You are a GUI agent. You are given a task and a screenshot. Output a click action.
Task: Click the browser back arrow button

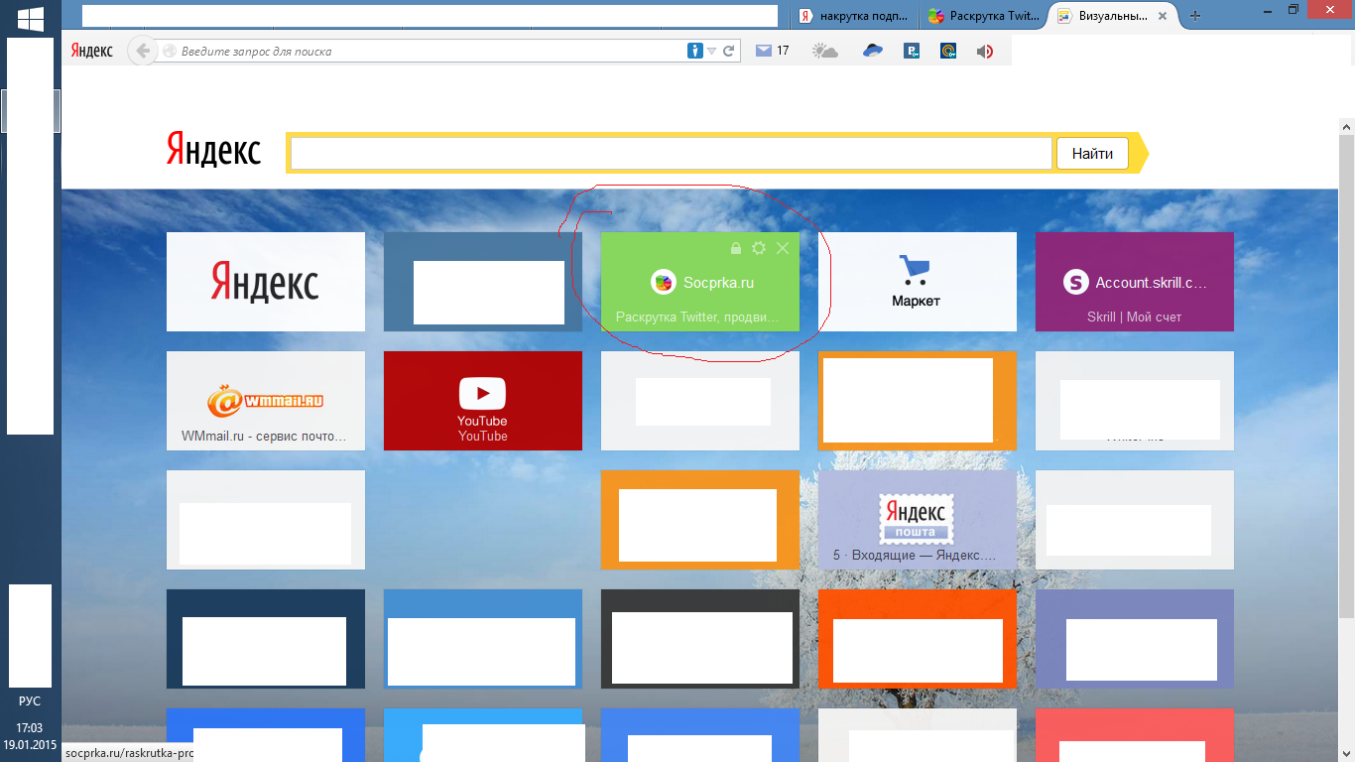(x=143, y=51)
